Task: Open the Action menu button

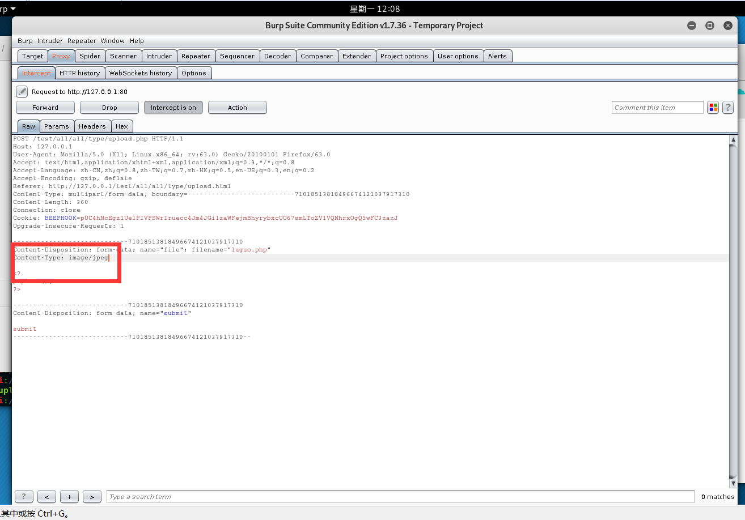Action: tap(238, 108)
